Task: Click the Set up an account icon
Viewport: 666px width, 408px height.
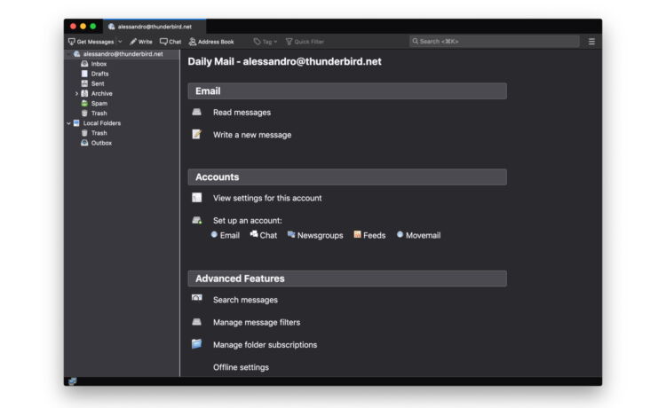Action: tap(196, 220)
